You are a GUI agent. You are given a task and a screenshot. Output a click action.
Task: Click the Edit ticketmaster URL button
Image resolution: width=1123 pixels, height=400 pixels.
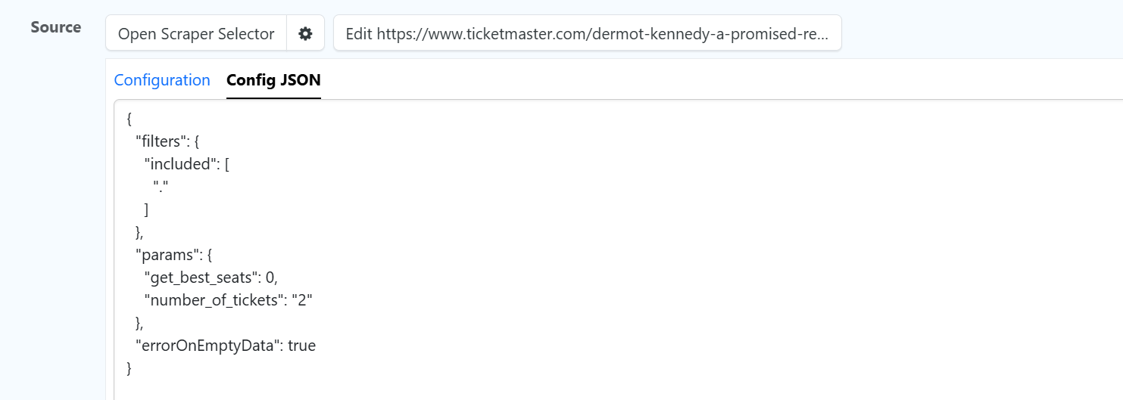587,34
